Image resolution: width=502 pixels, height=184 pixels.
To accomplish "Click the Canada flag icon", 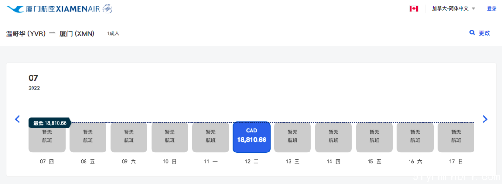I will 414,9.
